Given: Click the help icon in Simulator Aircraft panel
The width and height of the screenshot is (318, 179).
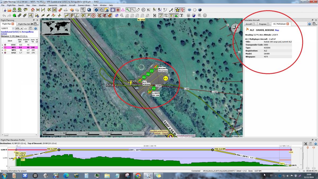Looking at the screenshot, I should (309, 24).
